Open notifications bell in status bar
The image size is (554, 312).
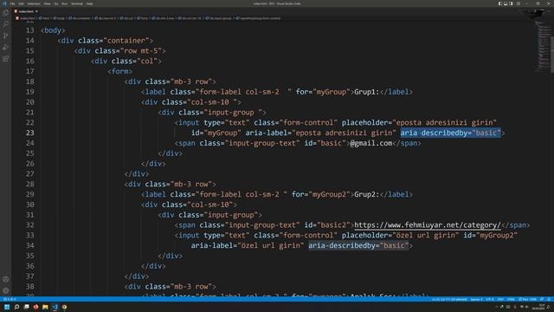[549, 299]
